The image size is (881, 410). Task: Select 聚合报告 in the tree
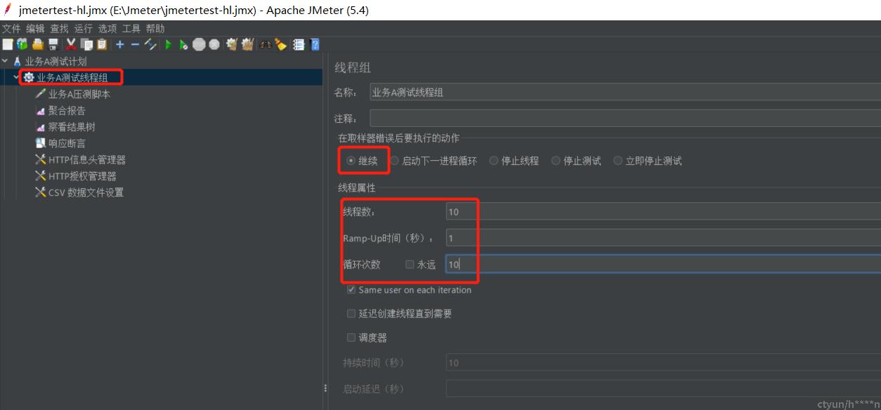(x=67, y=110)
